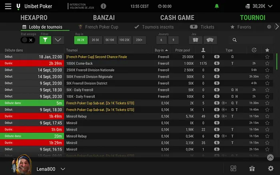Toggle the 5€-10€ buy-in filter
The width and height of the screenshot is (280, 175).
pos(110,40)
